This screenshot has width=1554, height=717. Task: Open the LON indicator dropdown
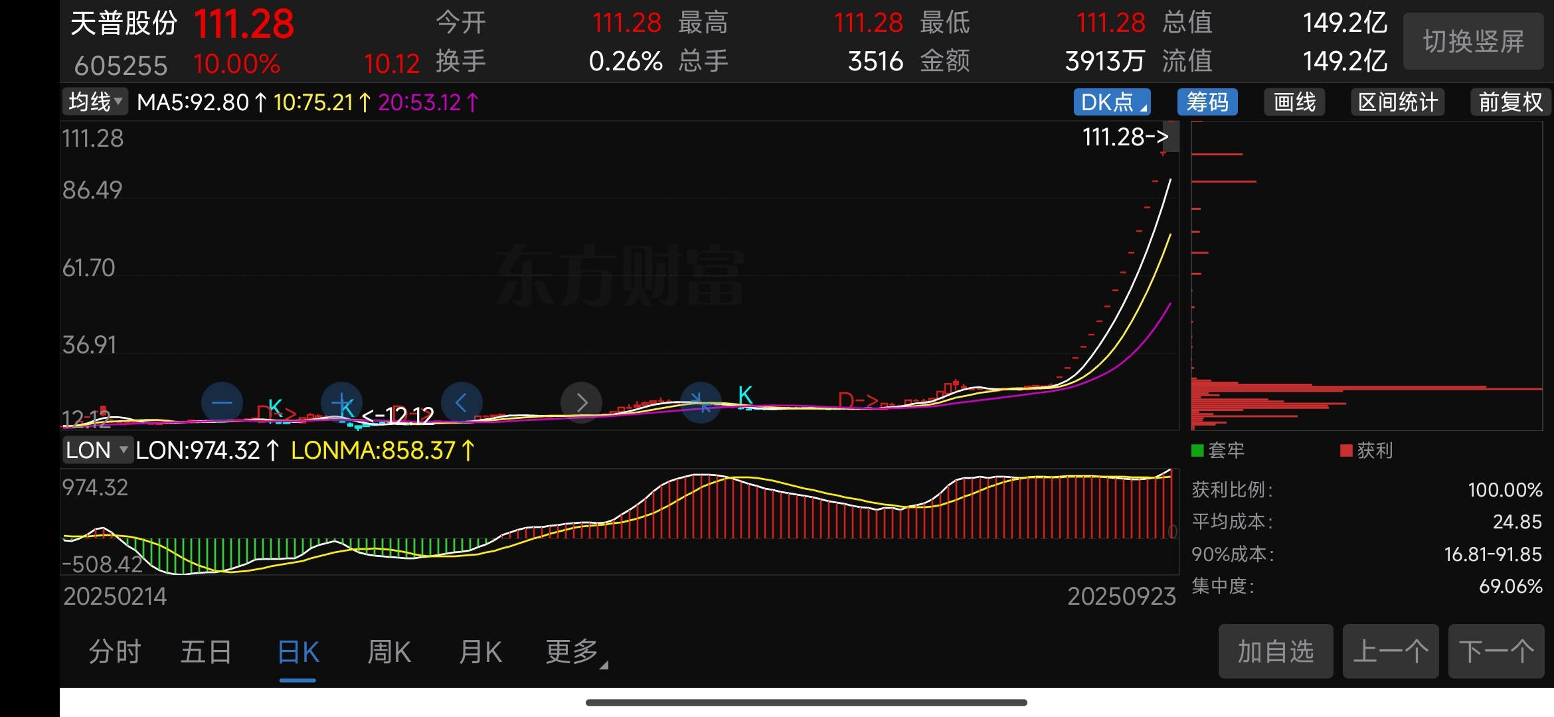point(97,450)
